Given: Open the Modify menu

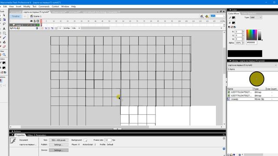Looking at the screenshot, I should [27, 6].
